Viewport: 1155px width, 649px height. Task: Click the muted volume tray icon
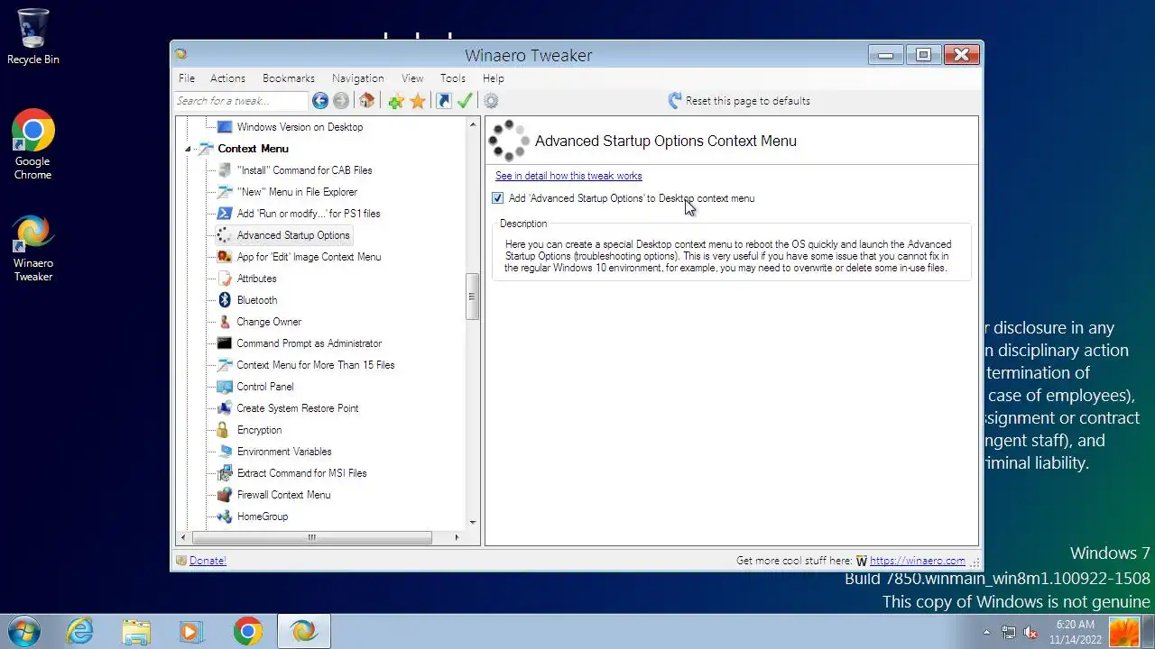click(1030, 632)
